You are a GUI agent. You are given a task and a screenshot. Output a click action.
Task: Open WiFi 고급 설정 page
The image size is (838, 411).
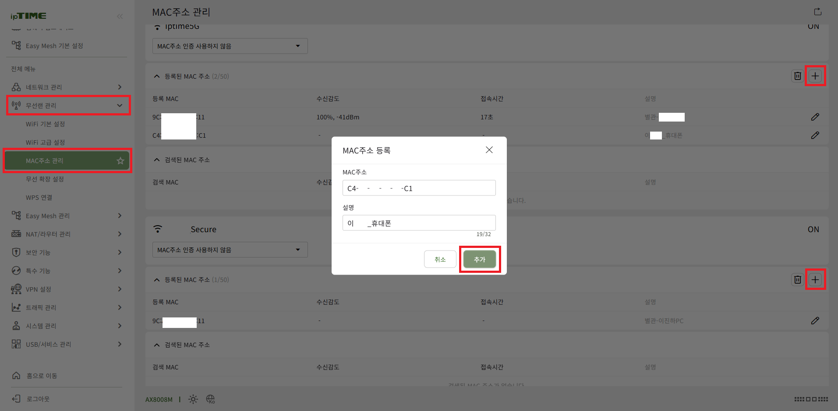[x=45, y=142]
